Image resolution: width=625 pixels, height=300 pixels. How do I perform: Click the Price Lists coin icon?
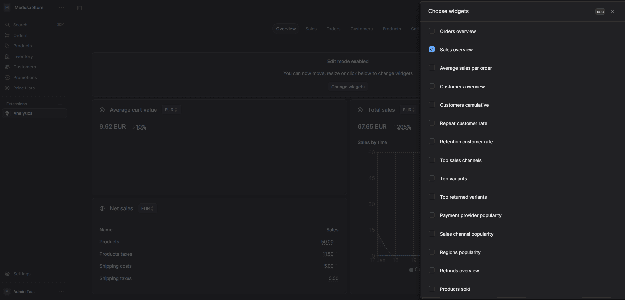coord(7,88)
